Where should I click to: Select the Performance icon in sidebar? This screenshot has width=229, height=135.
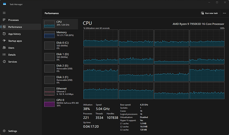[x=4, y=27]
